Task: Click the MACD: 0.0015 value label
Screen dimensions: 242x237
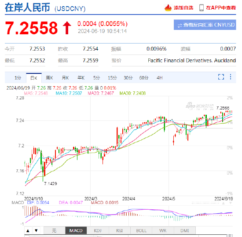Action: 105,202
